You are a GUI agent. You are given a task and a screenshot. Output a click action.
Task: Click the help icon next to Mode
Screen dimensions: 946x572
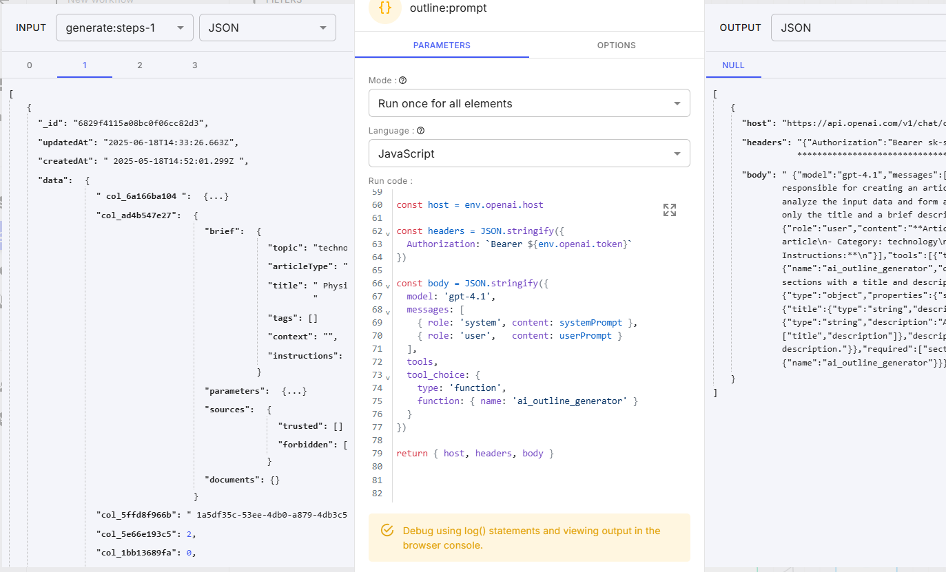[403, 81]
